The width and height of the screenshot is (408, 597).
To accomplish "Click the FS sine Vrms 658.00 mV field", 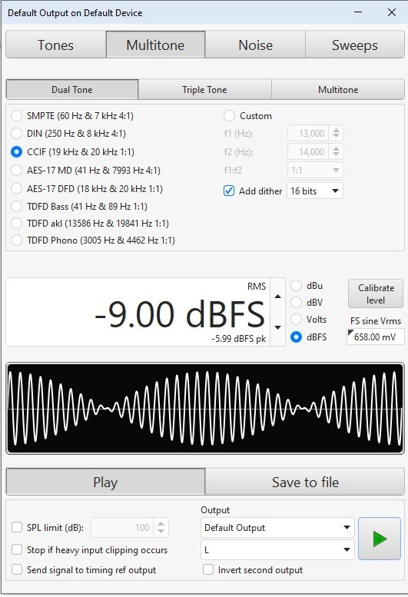I will coord(375,337).
